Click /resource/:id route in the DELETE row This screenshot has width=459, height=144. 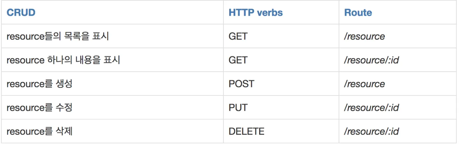pyautogui.click(x=372, y=131)
